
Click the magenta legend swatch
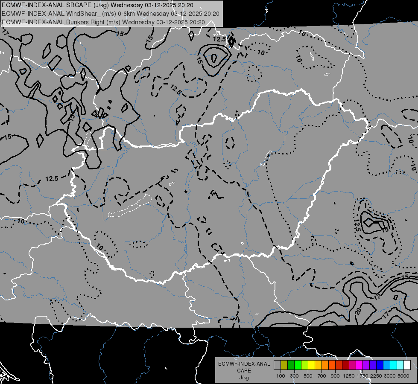pyautogui.click(x=359, y=365)
